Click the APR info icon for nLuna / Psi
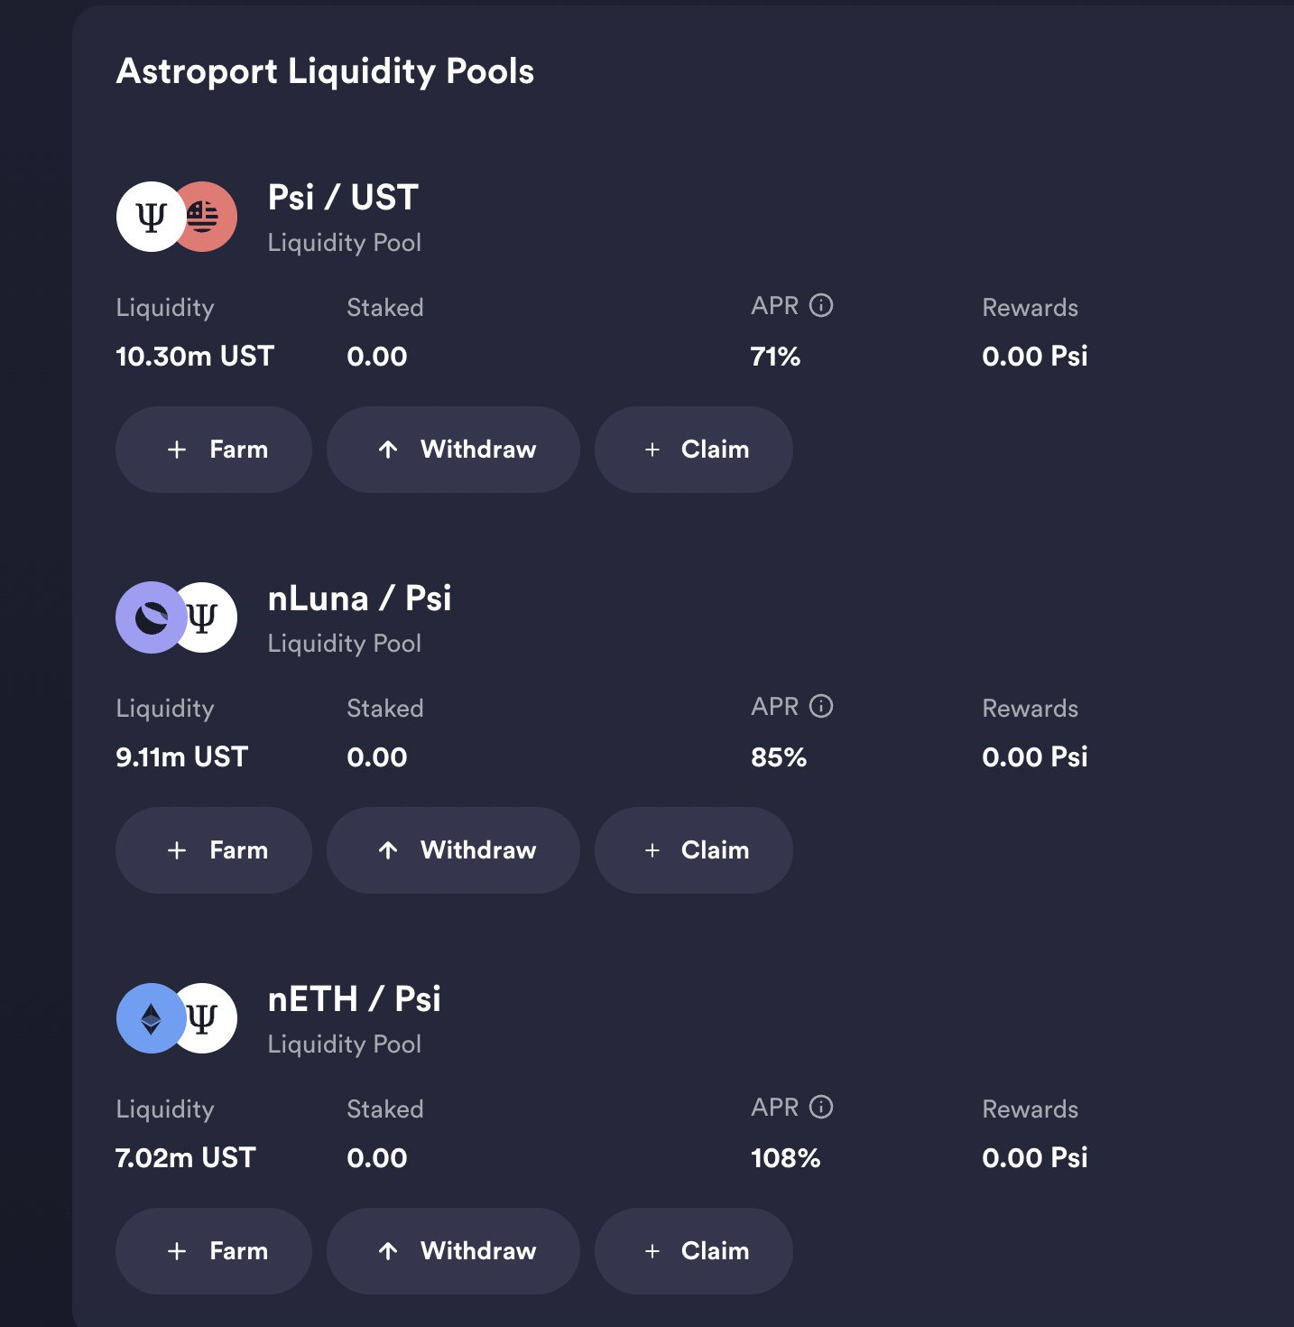 coord(821,707)
